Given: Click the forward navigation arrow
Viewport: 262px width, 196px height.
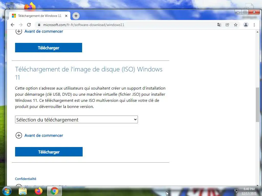Looking at the screenshot, I should pos(21,25).
